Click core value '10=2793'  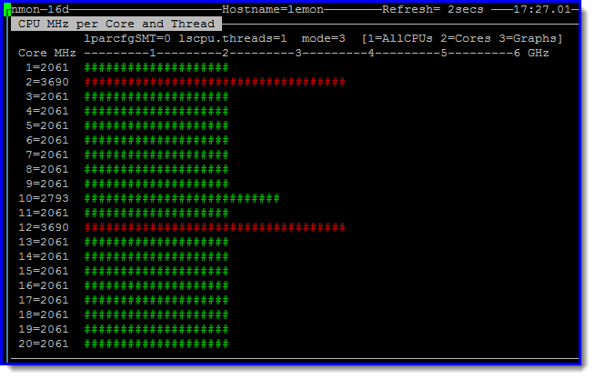coord(44,198)
